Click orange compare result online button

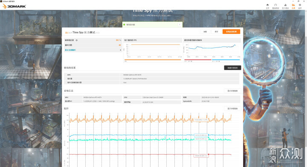tap(231, 32)
